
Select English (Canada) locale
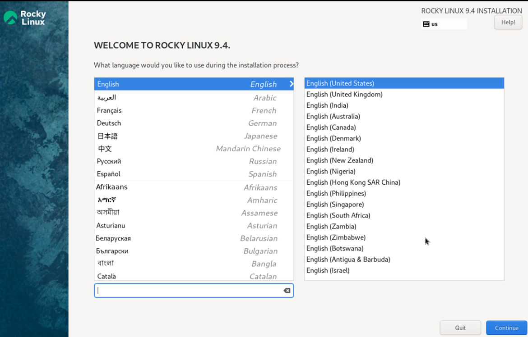click(404, 128)
